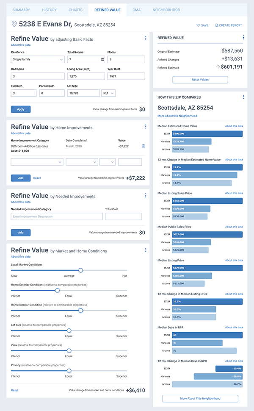The height and width of the screenshot is (411, 254).
Task: Click the Bathroom Addition (Upscale) entry
Action: (29, 146)
